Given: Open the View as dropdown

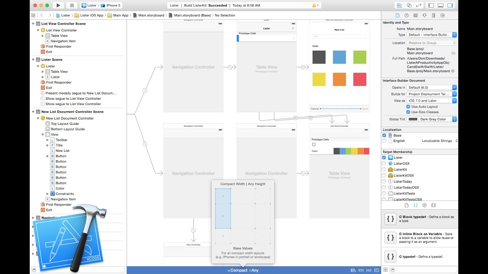Looking at the screenshot, I should [432, 101].
